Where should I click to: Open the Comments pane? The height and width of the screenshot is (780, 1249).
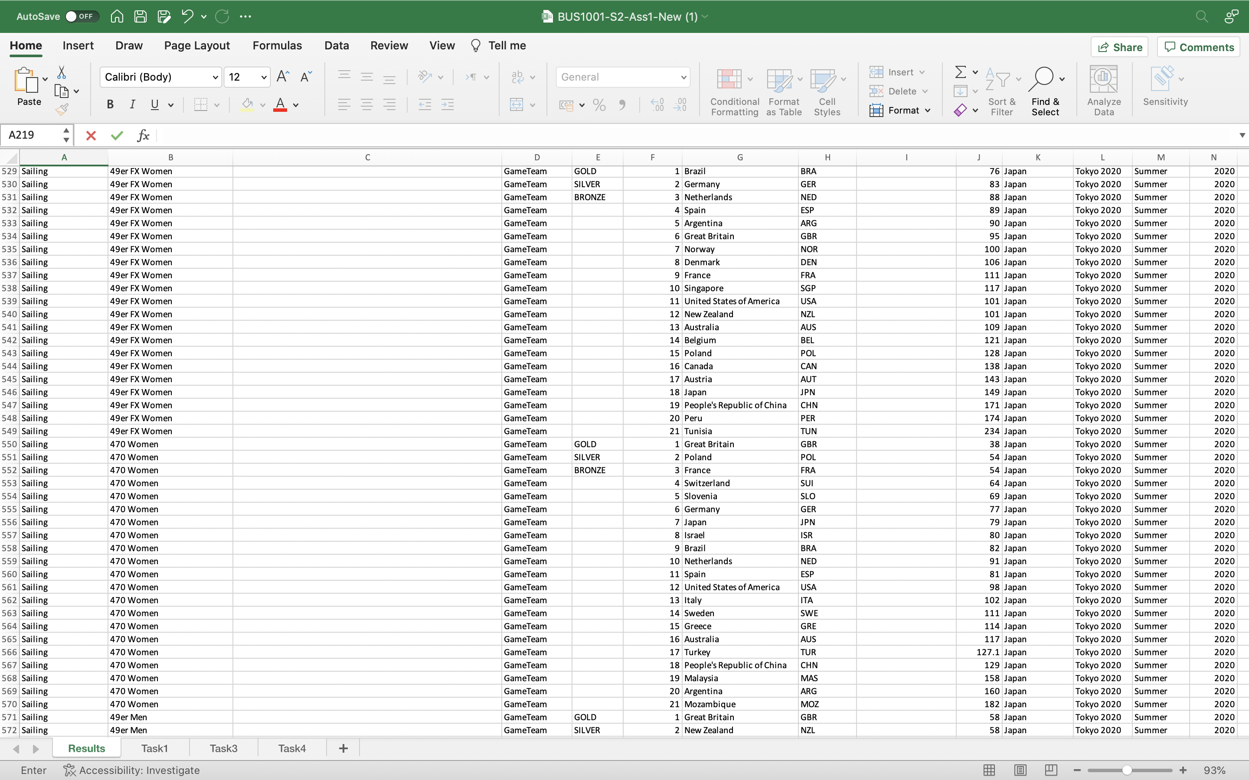(1198, 46)
